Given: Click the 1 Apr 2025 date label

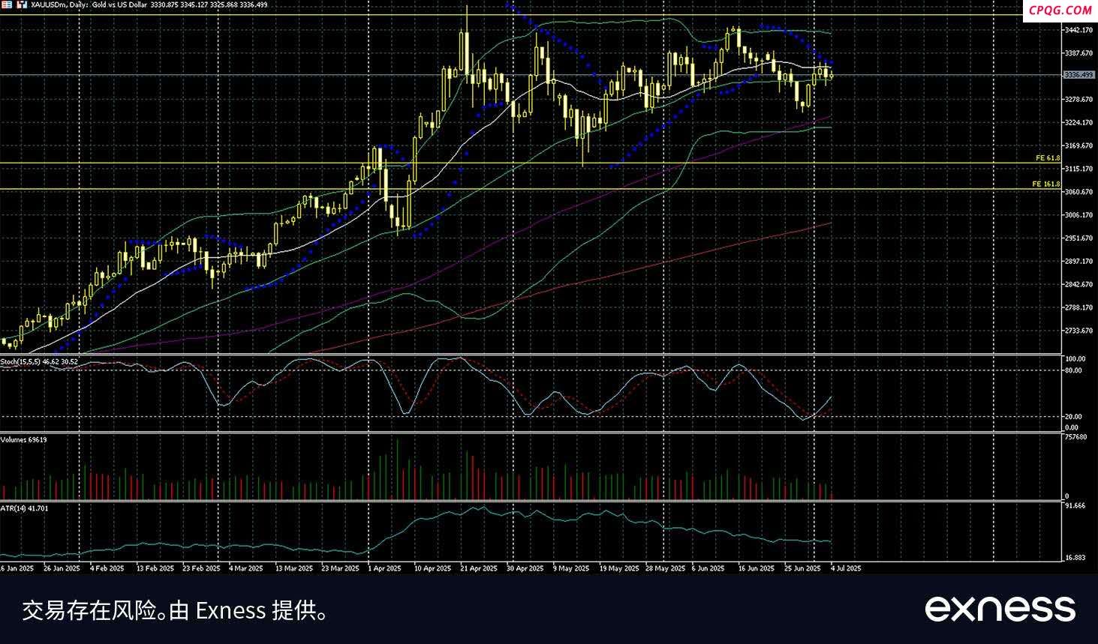Looking at the screenshot, I should pyautogui.click(x=384, y=568).
